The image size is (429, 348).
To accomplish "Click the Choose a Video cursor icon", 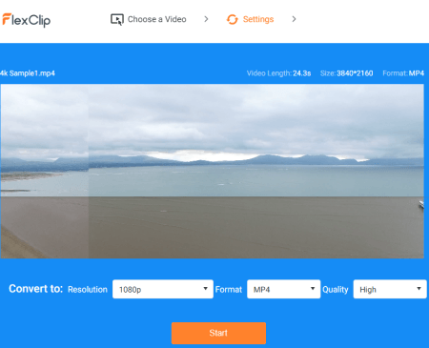I will (x=117, y=19).
